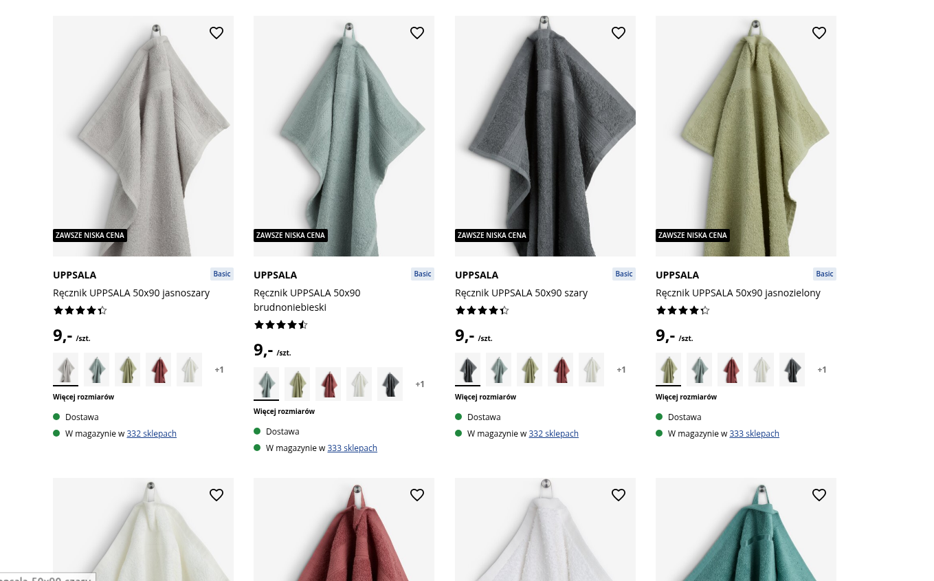Favorite the jasnoszary UPPSALA towel
Viewport: 934px width, 581px height.
pos(216,33)
